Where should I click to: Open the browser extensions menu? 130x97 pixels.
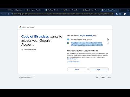(x=120, y=14)
